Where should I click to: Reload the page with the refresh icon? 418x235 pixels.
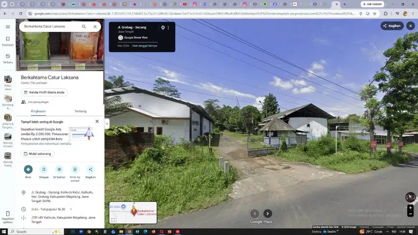pyautogui.click(x=20, y=13)
